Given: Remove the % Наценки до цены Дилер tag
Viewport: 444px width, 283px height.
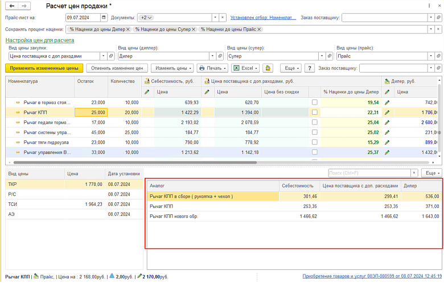Looking at the screenshot, I should (x=128, y=29).
